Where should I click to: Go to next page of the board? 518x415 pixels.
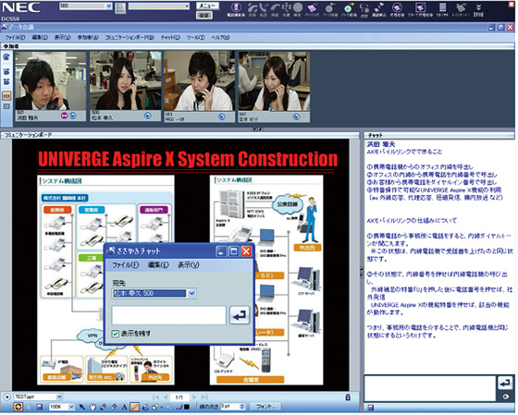pyautogui.click(x=194, y=397)
